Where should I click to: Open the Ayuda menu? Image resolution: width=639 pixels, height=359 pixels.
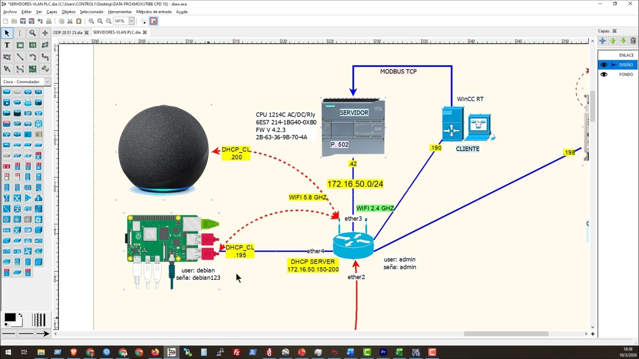[182, 11]
